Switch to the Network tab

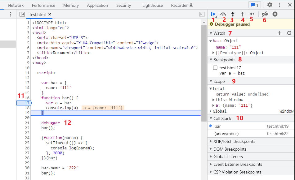[x=16, y=5]
